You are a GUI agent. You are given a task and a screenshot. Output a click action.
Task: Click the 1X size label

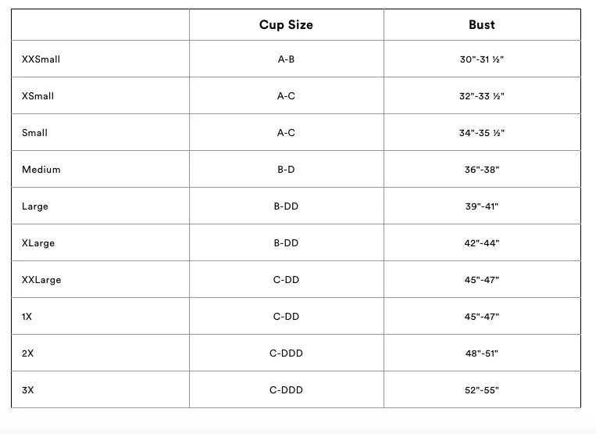coord(27,317)
